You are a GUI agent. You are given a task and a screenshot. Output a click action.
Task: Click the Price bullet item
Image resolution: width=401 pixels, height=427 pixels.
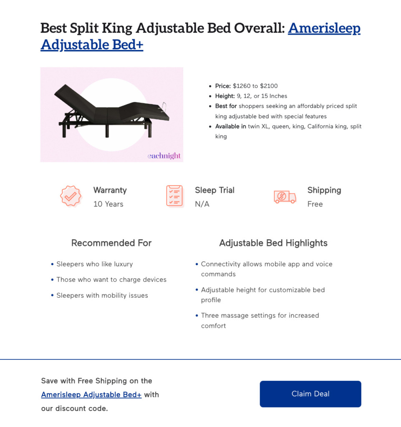[246, 86]
